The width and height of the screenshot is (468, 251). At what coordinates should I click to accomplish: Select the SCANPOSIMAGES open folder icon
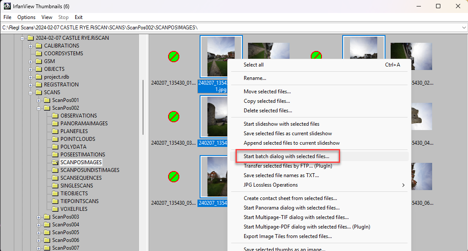[55, 162]
